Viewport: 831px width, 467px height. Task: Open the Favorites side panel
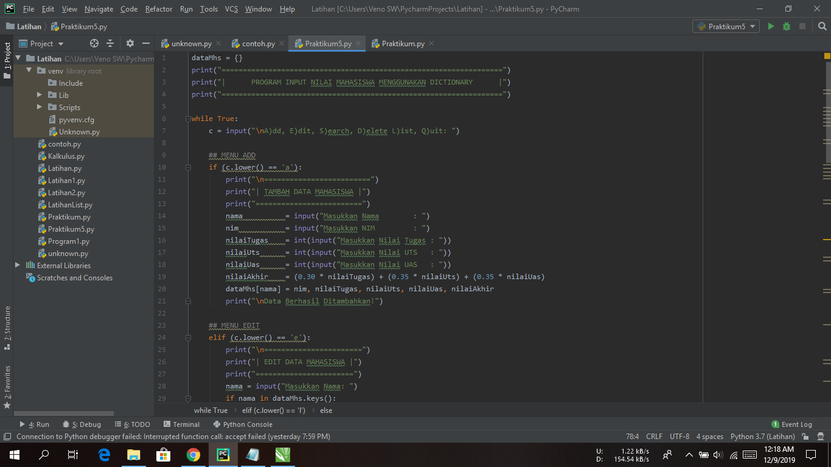[x=7, y=387]
